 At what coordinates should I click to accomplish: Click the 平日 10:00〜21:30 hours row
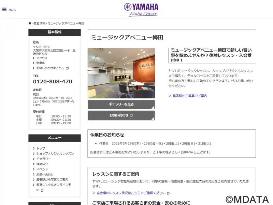54,116
